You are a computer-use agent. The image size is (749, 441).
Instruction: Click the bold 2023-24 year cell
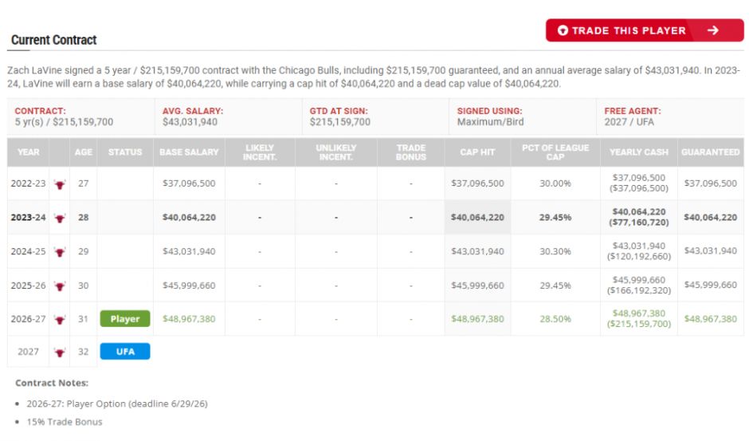click(x=28, y=217)
